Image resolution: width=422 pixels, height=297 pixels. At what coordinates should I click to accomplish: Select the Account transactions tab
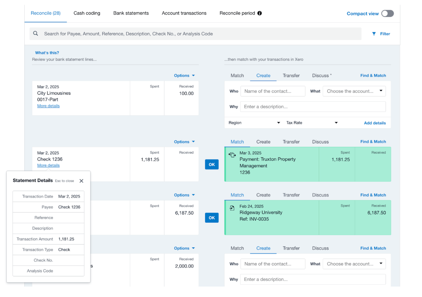pos(184,13)
